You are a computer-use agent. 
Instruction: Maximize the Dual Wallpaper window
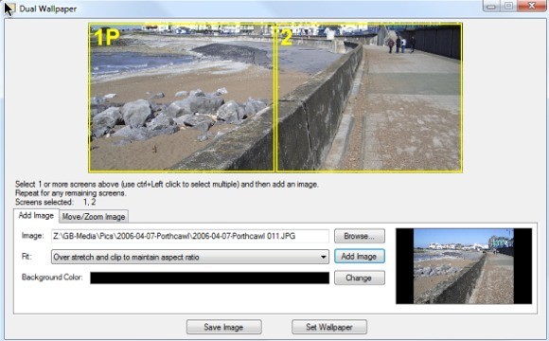click(x=508, y=6)
